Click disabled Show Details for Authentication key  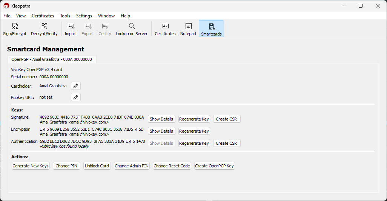(x=161, y=143)
